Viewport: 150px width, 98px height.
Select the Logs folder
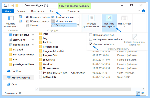(44, 38)
